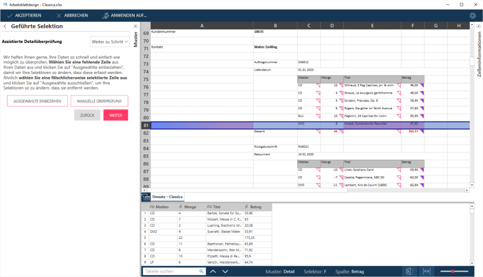Image resolution: width=483 pixels, height=277 pixels.
Task: Jump to next match with down chevron
Action: tap(225, 272)
